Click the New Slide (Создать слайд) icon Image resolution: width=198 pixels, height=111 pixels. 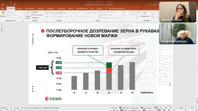28,13
